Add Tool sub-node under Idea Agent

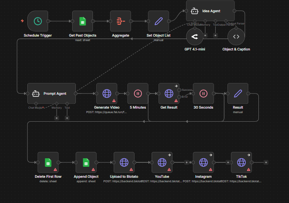[216, 35]
